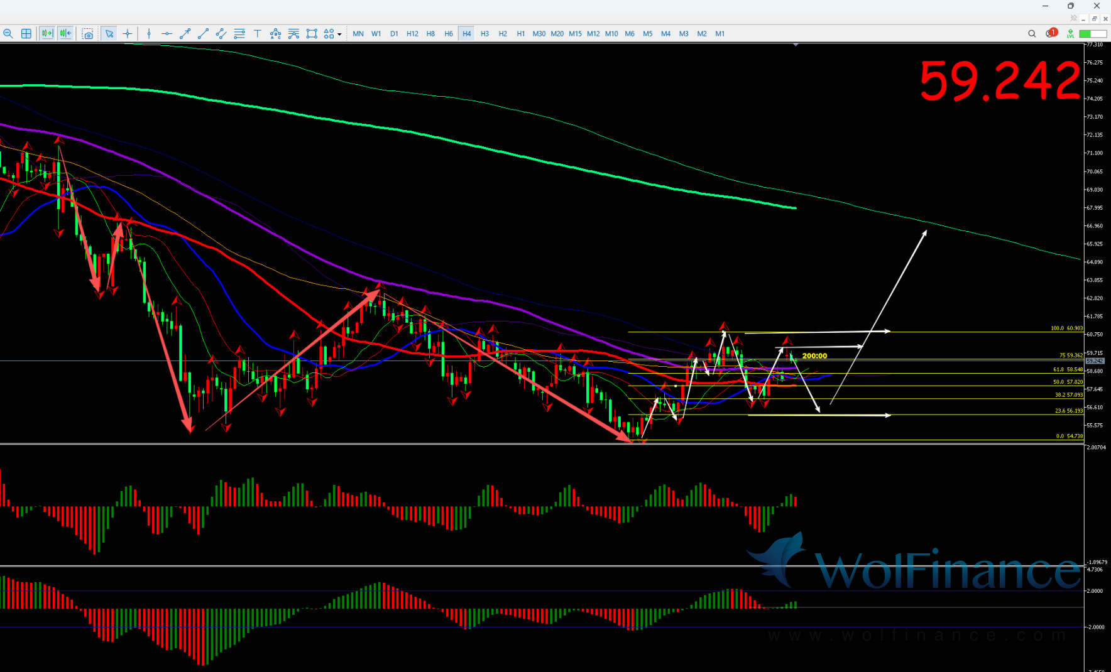The image size is (1111, 672).
Task: Click the 38.2 57.093 Fibonacci level label
Action: [1068, 395]
